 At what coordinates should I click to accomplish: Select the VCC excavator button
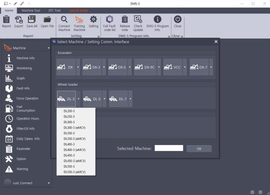tap(173, 67)
